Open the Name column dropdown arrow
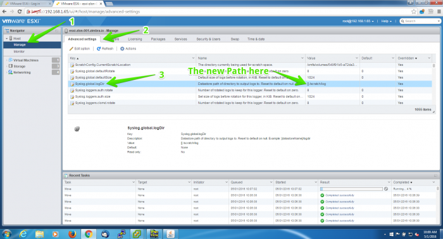Image resolution: width=443 pixels, height=239 pixels. (303, 58)
